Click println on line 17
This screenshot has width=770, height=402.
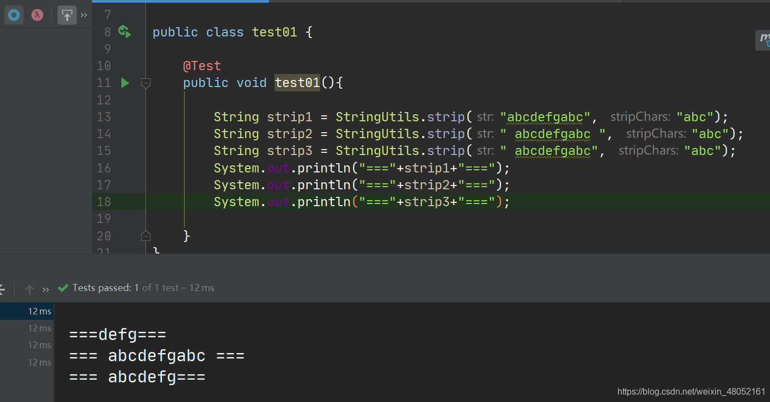[324, 185]
